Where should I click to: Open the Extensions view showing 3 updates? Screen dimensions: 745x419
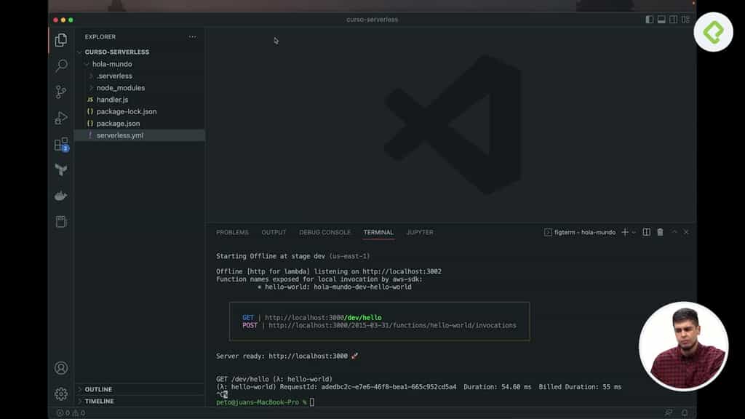pyautogui.click(x=60, y=143)
